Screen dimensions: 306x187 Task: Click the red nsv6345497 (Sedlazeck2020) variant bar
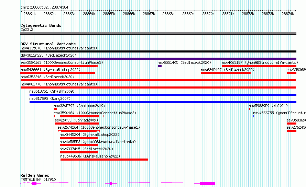click(226, 73)
